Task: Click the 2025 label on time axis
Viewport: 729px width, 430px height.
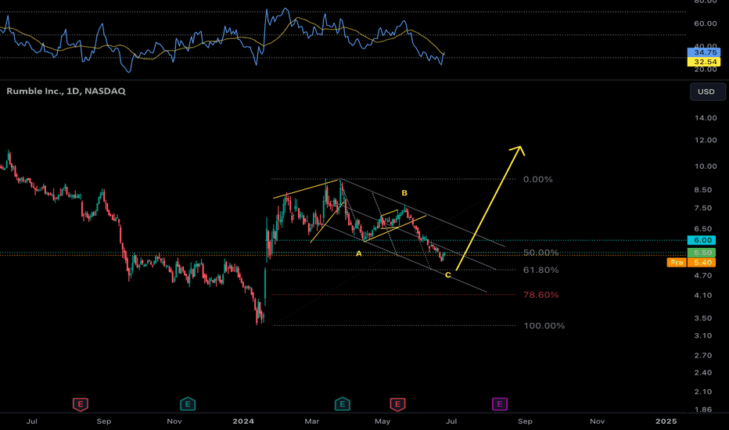Action: pos(666,421)
